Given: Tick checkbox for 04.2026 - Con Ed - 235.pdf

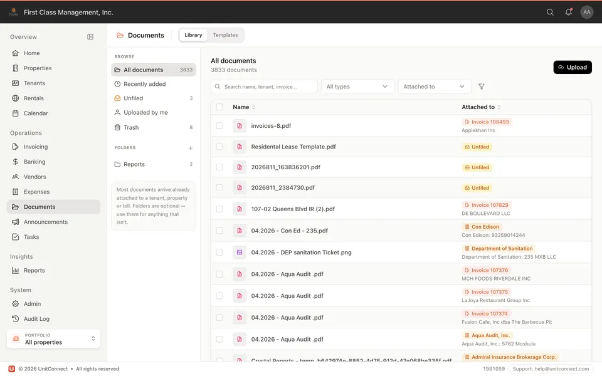Looking at the screenshot, I should click(x=219, y=231).
